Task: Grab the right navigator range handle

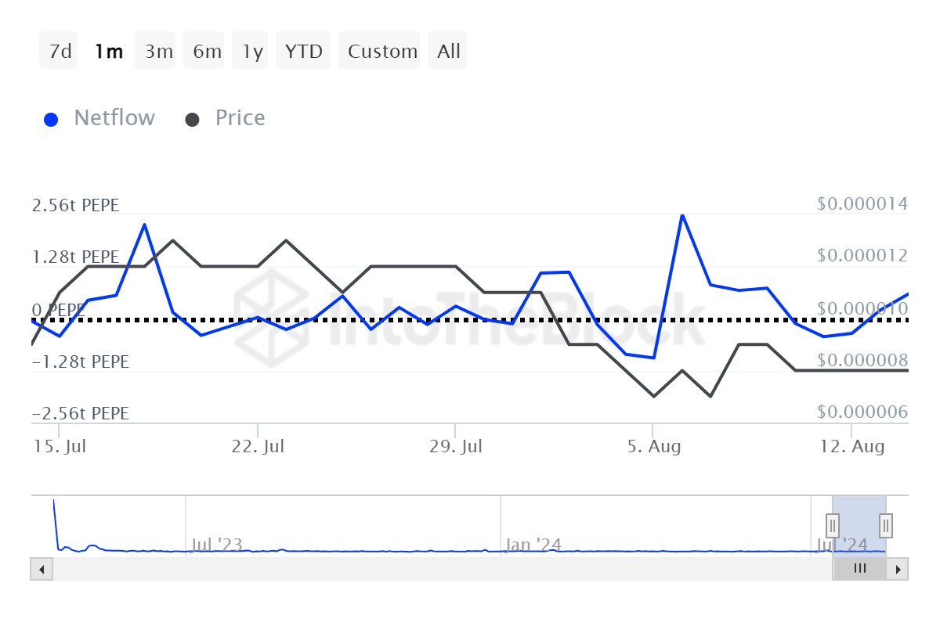Action: click(886, 524)
